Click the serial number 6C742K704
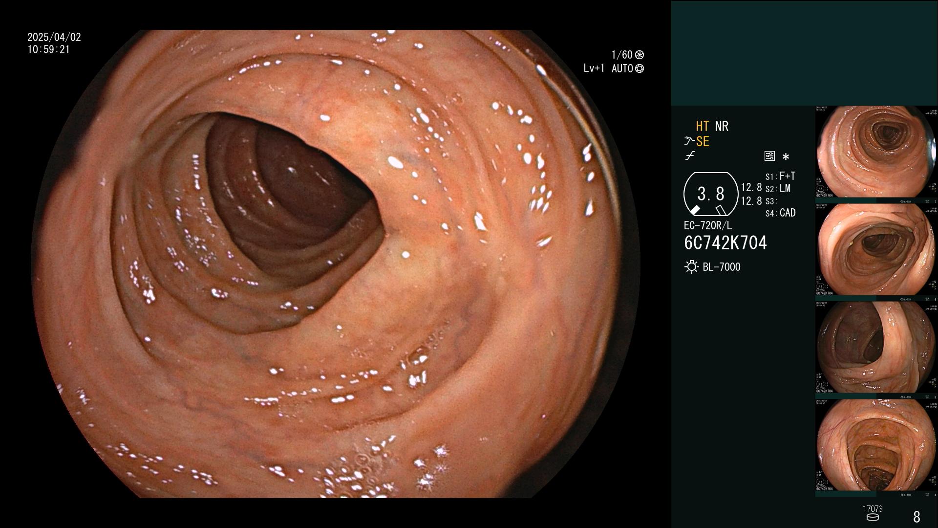This screenshot has height=528, width=938. pos(725,243)
